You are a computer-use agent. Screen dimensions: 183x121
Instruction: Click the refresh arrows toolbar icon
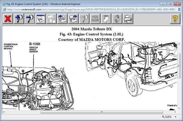pos(117,19)
